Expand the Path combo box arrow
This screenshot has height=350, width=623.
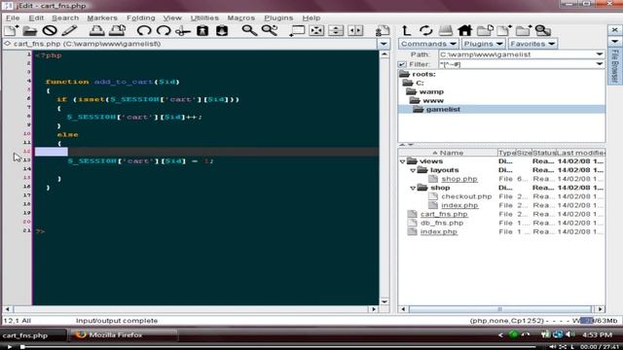click(600, 54)
